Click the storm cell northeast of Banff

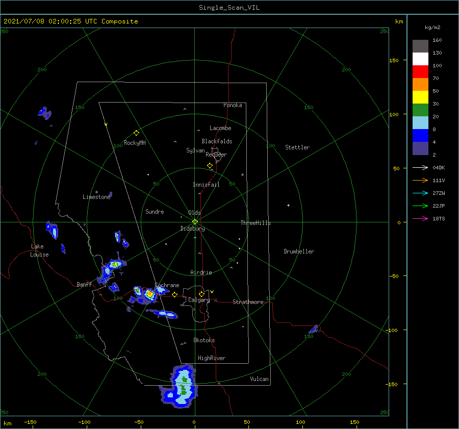point(115,264)
